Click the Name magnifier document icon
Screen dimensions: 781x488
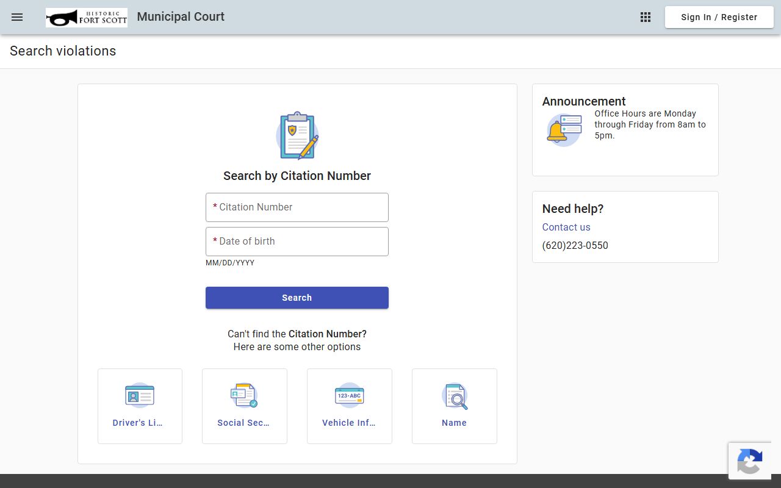tap(455, 396)
